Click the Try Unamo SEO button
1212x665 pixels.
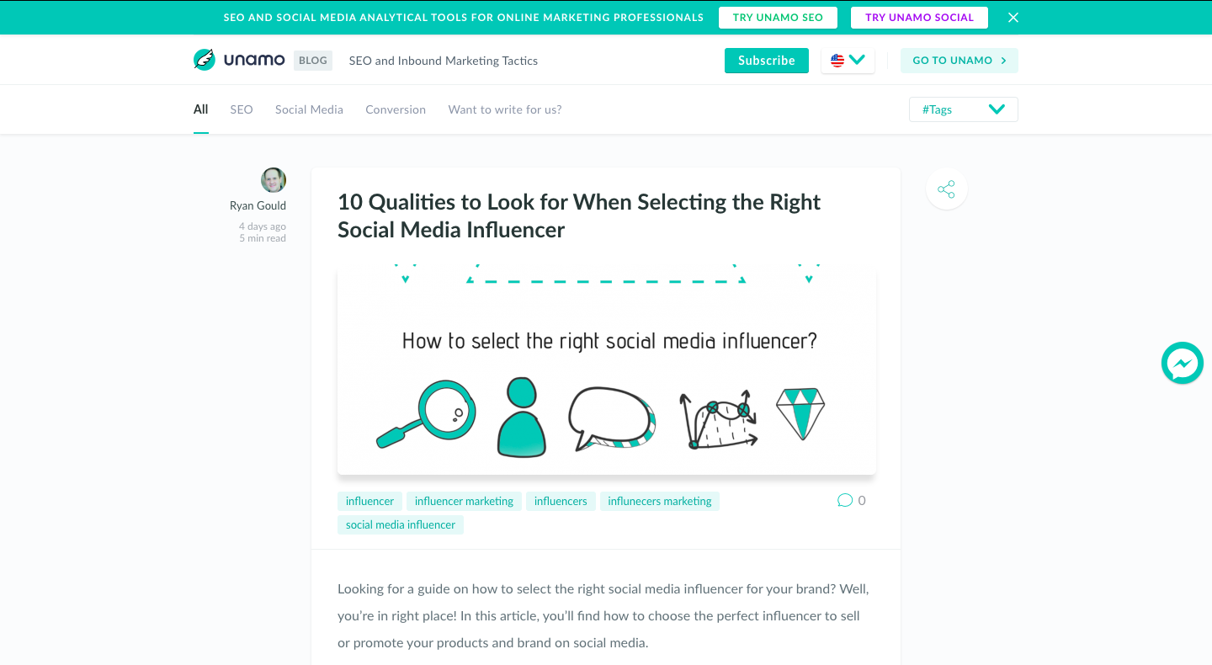click(x=778, y=17)
